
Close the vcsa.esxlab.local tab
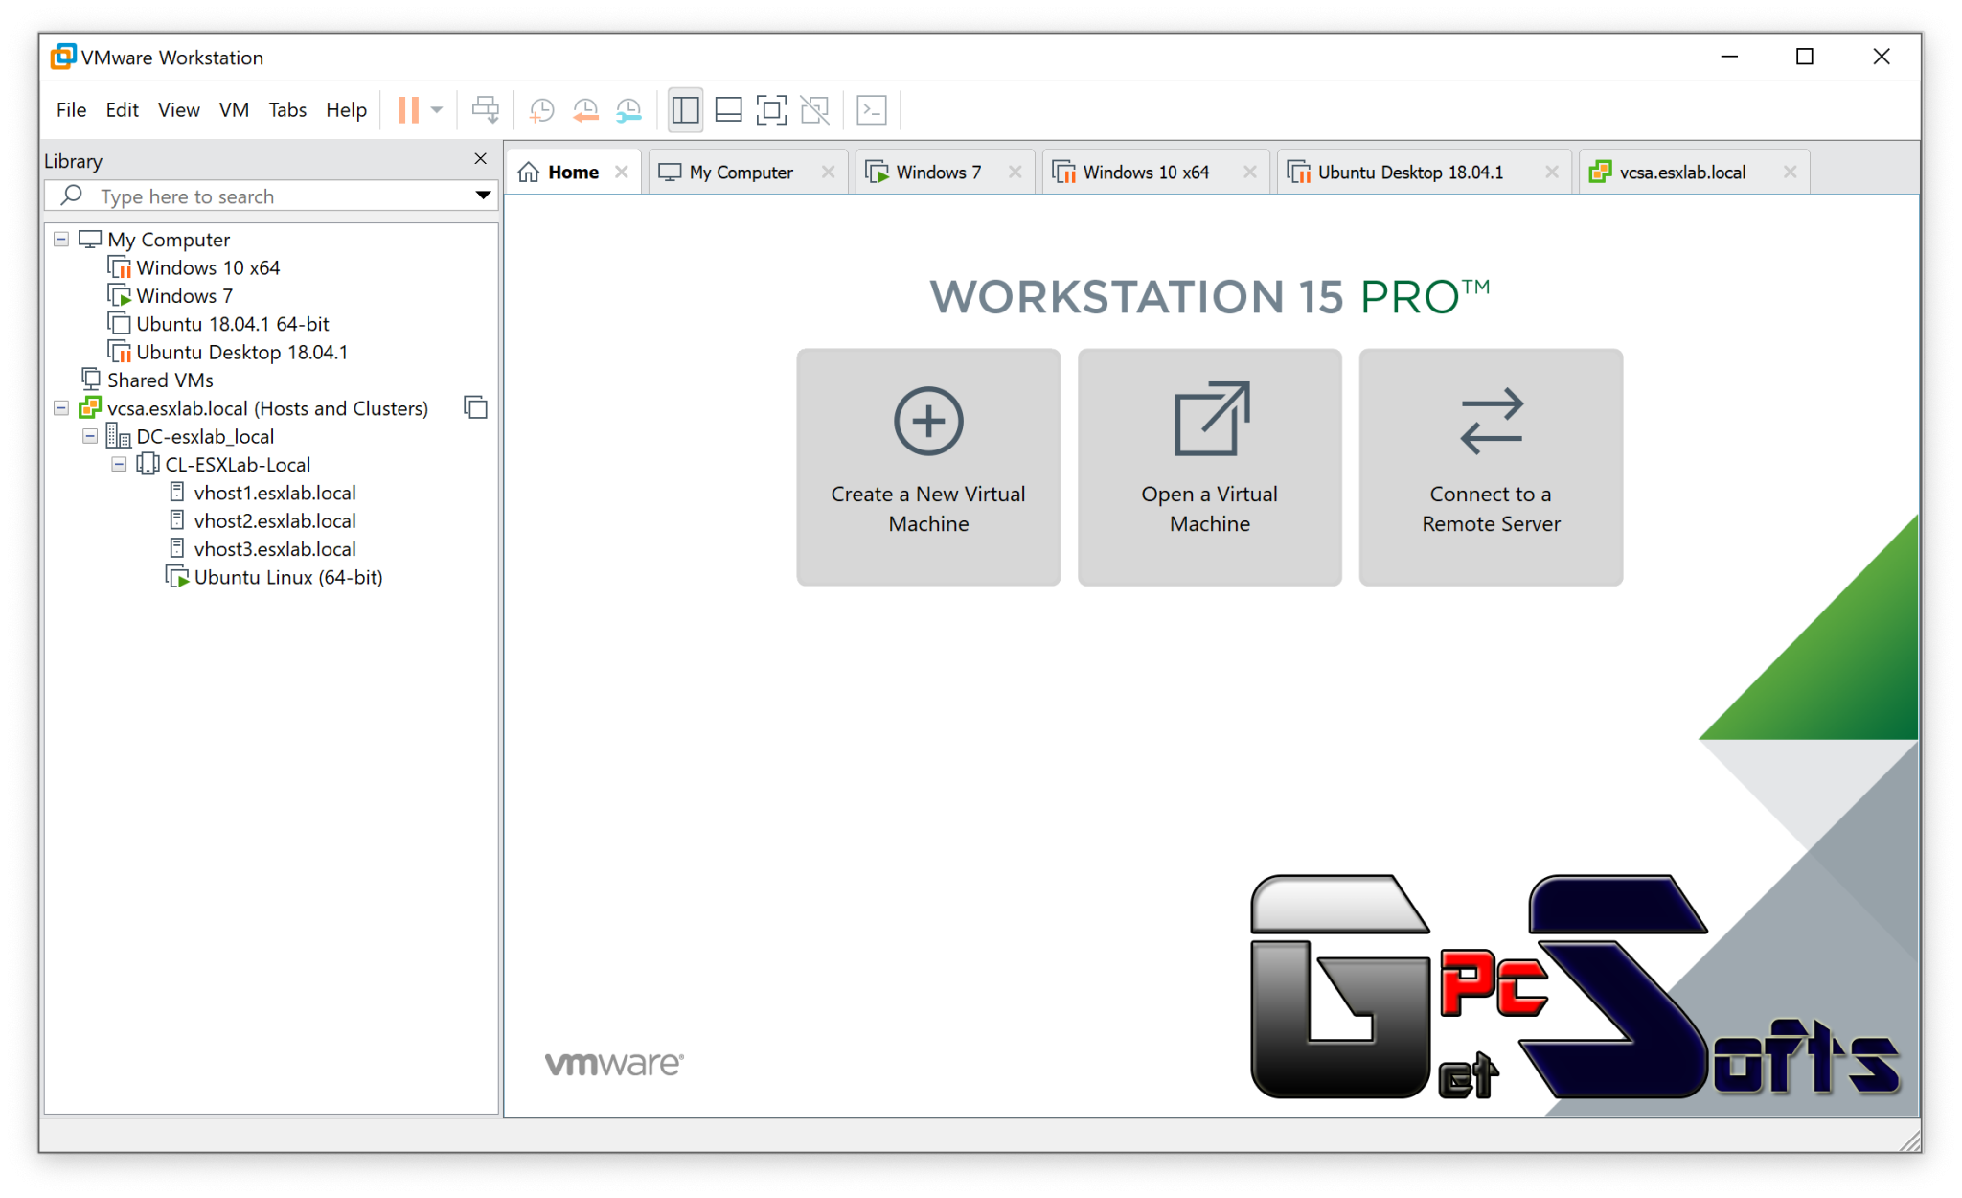point(1790,172)
